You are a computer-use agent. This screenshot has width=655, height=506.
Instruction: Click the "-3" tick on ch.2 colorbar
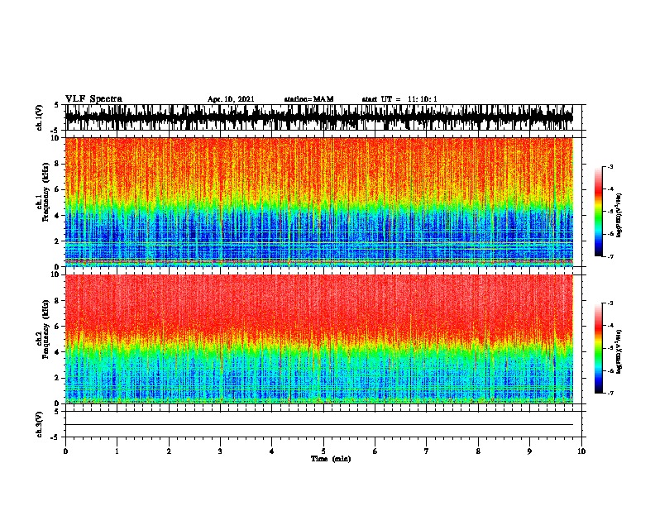[610, 303]
